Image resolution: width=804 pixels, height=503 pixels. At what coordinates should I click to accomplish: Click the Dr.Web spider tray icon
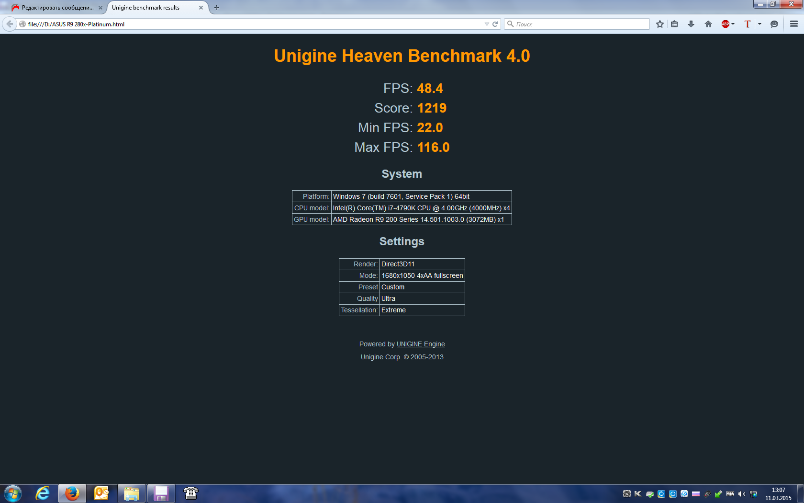point(627,494)
